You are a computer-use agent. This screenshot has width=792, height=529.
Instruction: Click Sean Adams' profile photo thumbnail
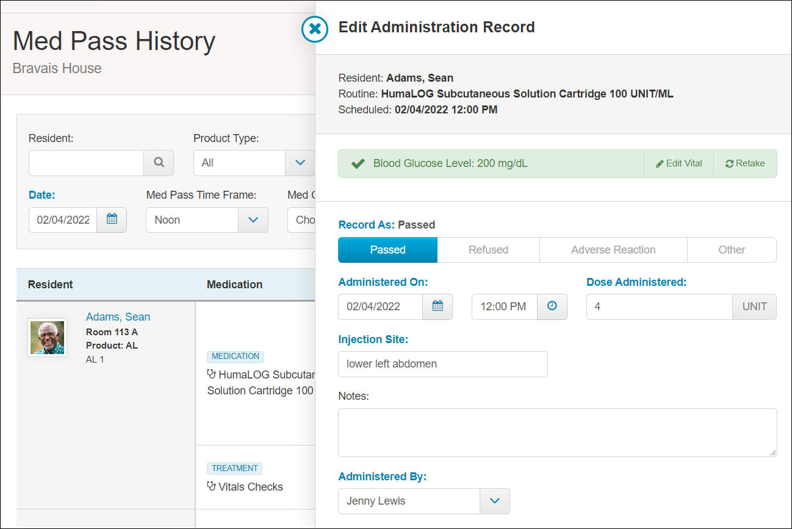click(x=47, y=336)
